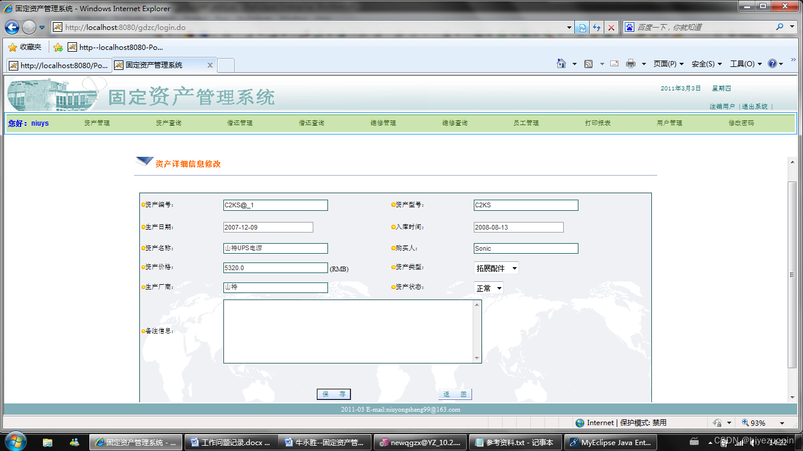Open the 工具(O) menu
The width and height of the screenshot is (803, 451).
coord(746,63)
